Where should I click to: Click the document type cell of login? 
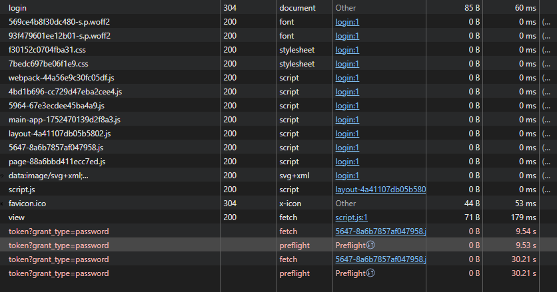pyautogui.click(x=297, y=8)
